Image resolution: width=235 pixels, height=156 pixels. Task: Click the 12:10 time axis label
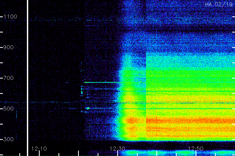[39, 148]
